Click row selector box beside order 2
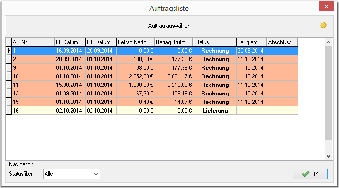This screenshot has width=339, height=188. 9,59
